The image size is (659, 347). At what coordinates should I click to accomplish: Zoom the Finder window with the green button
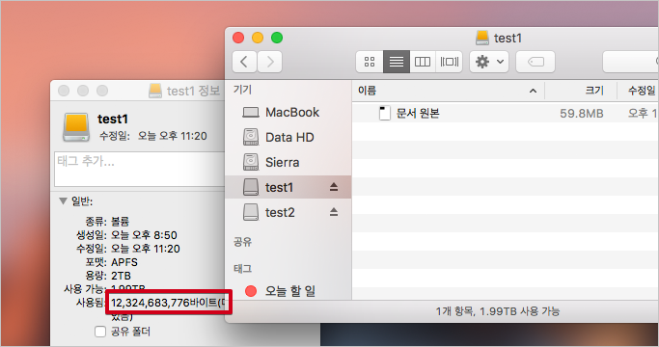[277, 38]
